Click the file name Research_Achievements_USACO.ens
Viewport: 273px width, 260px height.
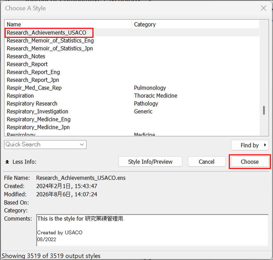coord(81,178)
